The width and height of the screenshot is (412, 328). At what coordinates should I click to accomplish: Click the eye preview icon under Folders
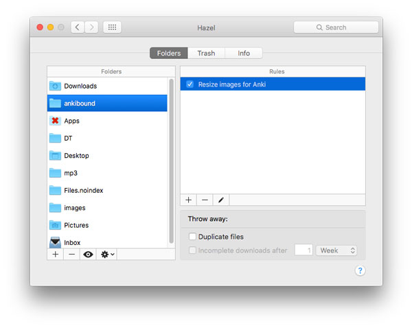pos(88,254)
